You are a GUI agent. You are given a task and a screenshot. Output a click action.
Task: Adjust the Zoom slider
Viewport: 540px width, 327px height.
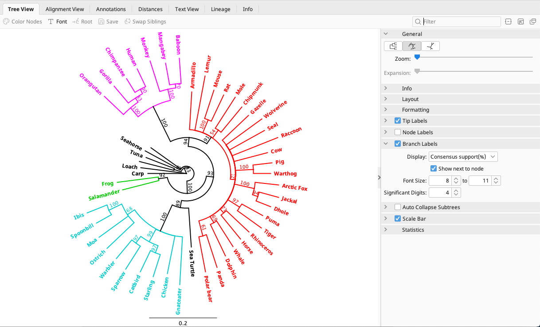(x=417, y=57)
